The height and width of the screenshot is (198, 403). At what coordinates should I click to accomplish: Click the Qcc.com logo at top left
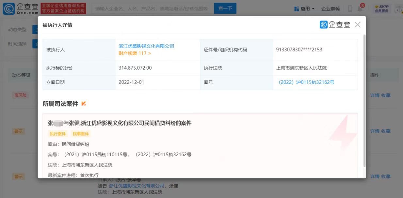coord(20,9)
